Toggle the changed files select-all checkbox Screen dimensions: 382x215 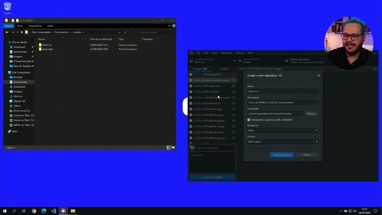[x=191, y=75]
